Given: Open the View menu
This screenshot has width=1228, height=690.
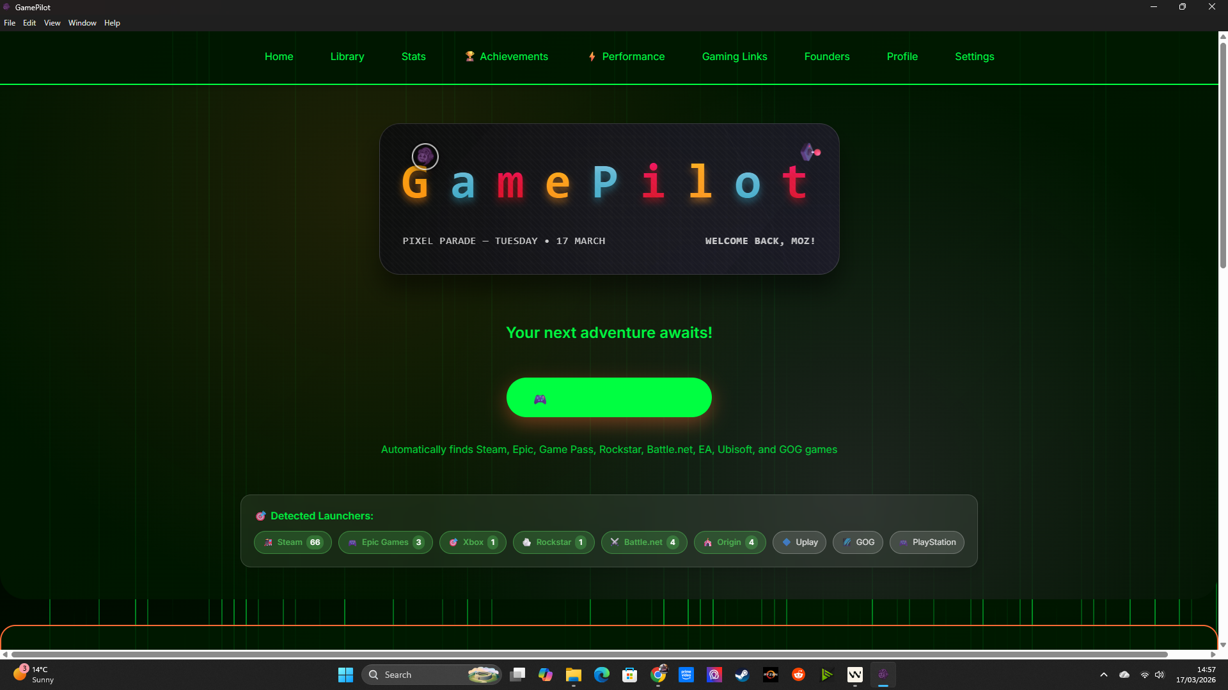Looking at the screenshot, I should pos(52,23).
